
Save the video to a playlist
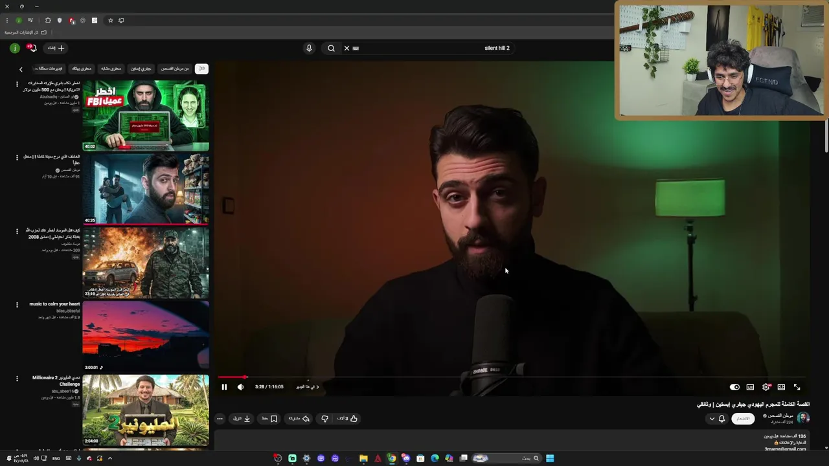click(269, 419)
